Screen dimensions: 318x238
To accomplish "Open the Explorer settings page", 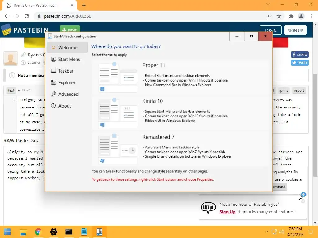I will [x=67, y=82].
